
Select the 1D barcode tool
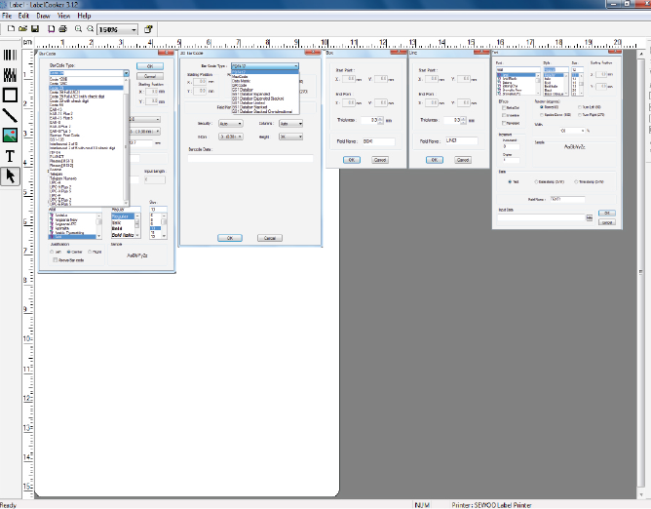(10, 55)
